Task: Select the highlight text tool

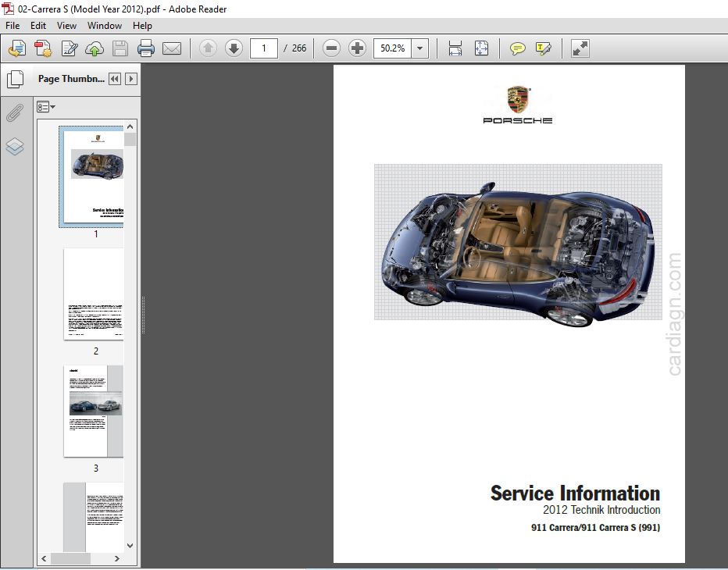Action: pos(543,48)
